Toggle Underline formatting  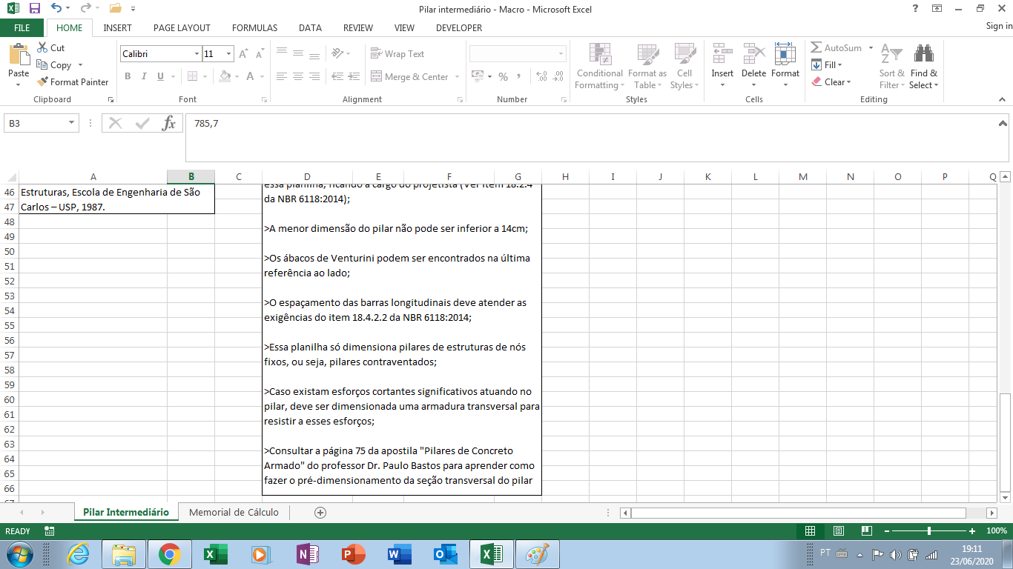pyautogui.click(x=160, y=76)
